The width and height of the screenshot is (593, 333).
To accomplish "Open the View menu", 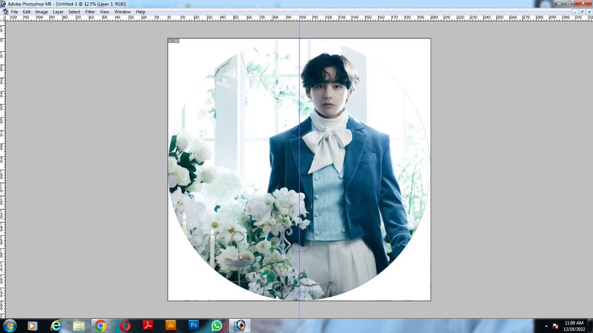I will click(x=105, y=12).
